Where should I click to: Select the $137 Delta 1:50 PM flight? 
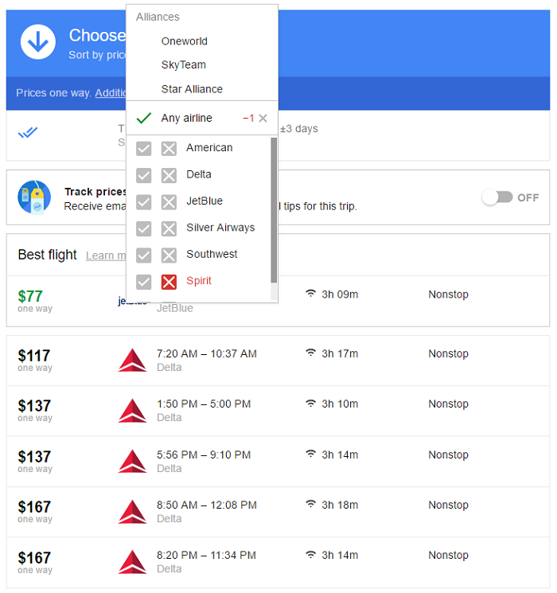click(x=278, y=411)
